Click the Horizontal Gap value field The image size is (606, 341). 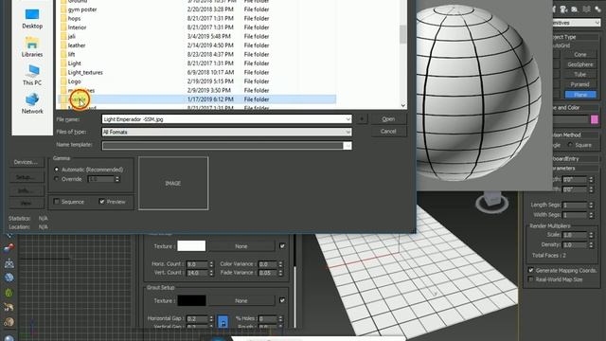pos(197,319)
